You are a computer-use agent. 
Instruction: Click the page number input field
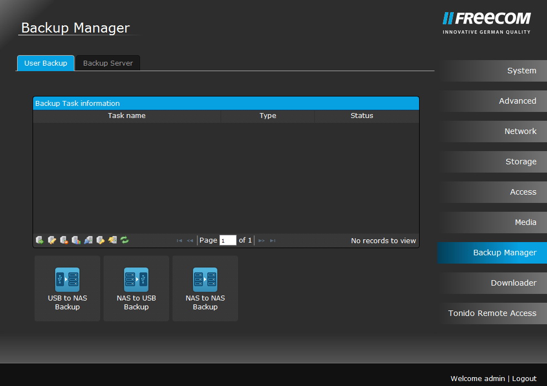tap(228, 240)
